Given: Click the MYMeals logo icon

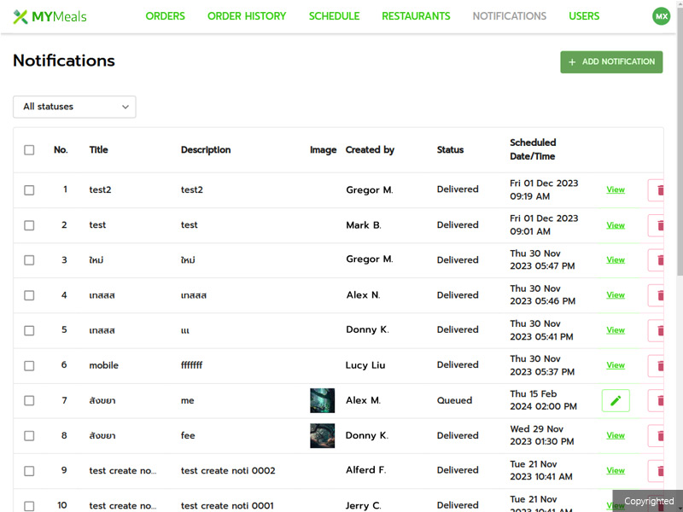Looking at the screenshot, I should click(x=20, y=17).
